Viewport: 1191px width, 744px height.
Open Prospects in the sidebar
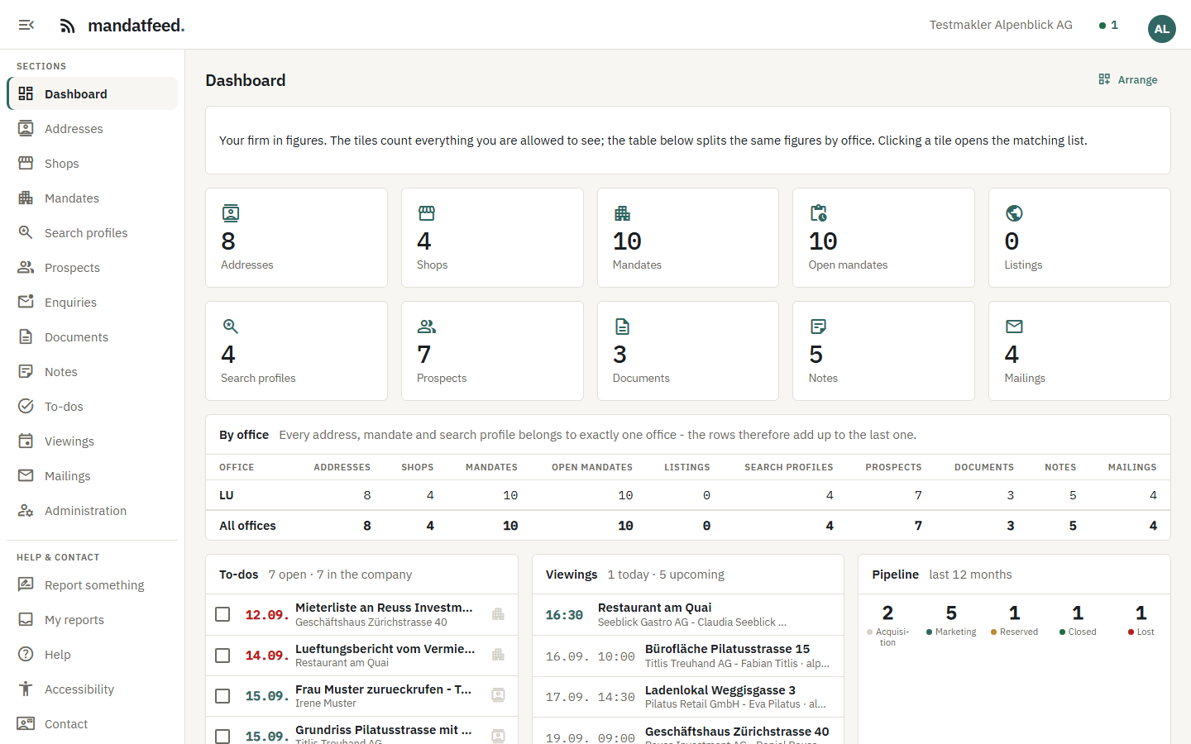[x=92, y=267]
